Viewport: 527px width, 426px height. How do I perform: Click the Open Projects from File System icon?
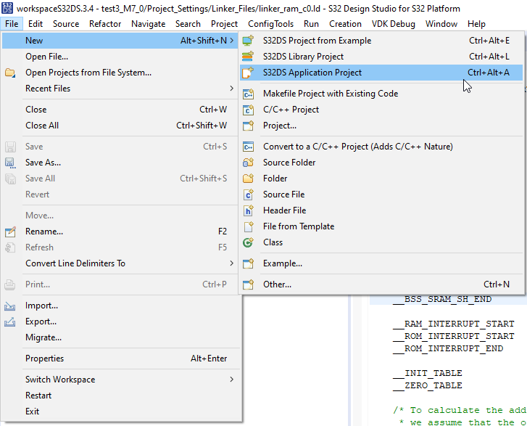tap(10, 73)
